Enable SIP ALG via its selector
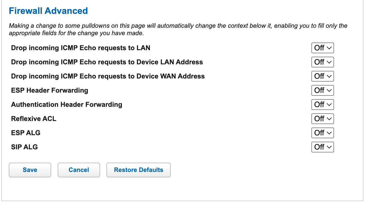Image resolution: width=366 pixels, height=204 pixels. 322,147
